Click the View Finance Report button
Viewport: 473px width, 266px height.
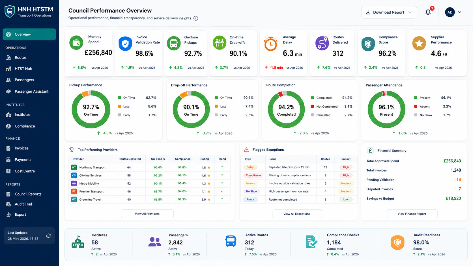tap(412, 214)
